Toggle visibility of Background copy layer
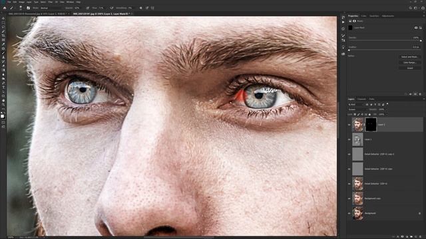Viewport: 426px width, 239px height. [349, 199]
